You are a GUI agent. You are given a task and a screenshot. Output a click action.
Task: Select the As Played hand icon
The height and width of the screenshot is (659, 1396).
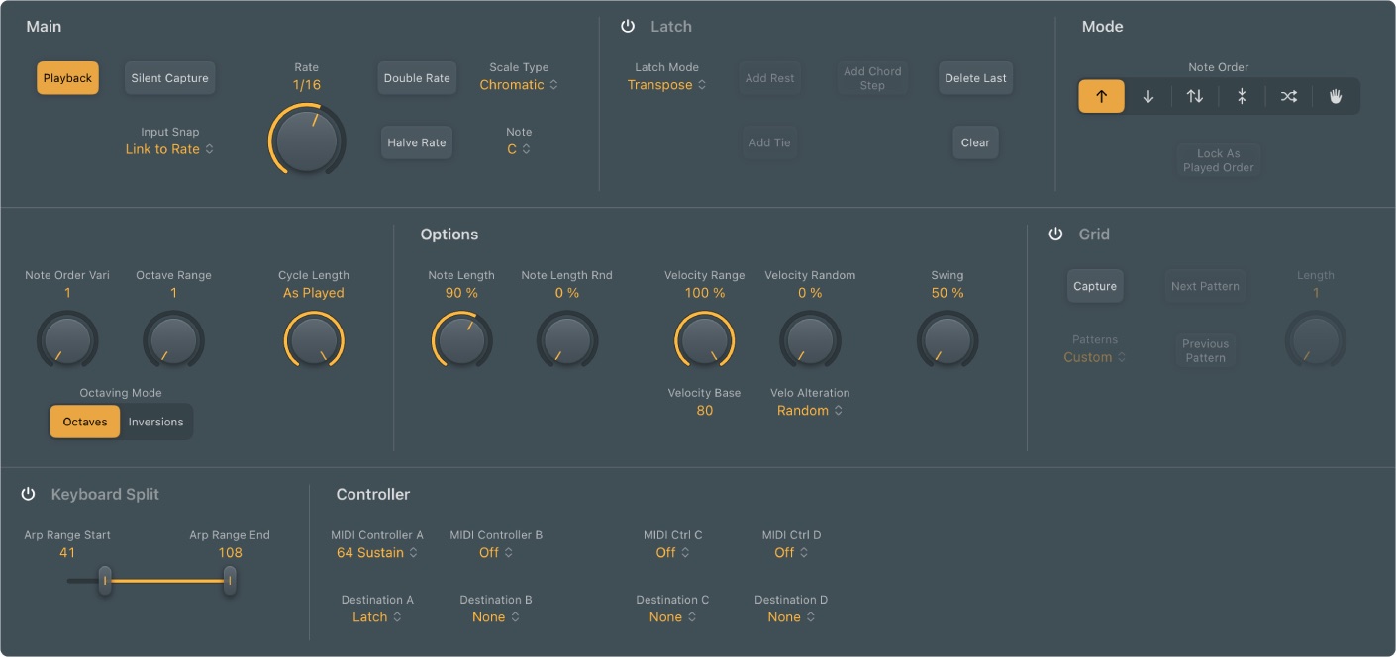pos(1335,97)
